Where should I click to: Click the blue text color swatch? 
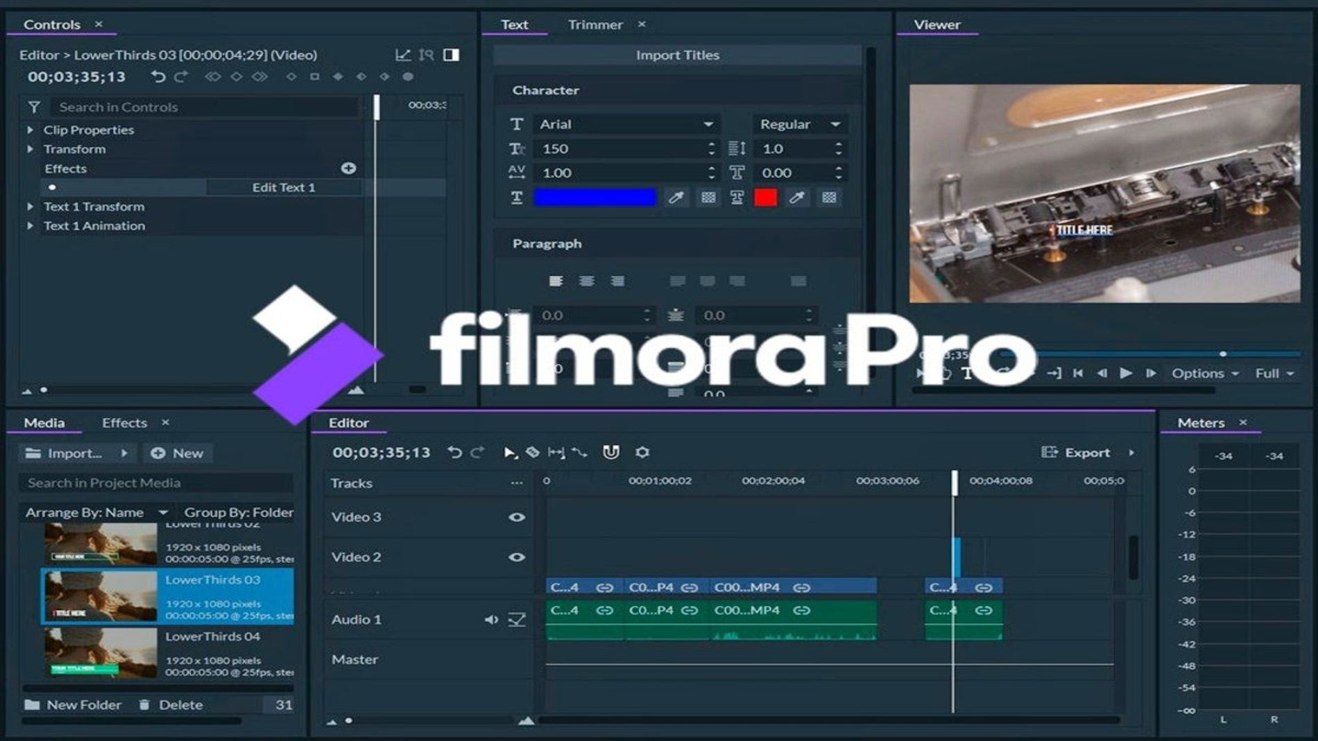pyautogui.click(x=594, y=198)
